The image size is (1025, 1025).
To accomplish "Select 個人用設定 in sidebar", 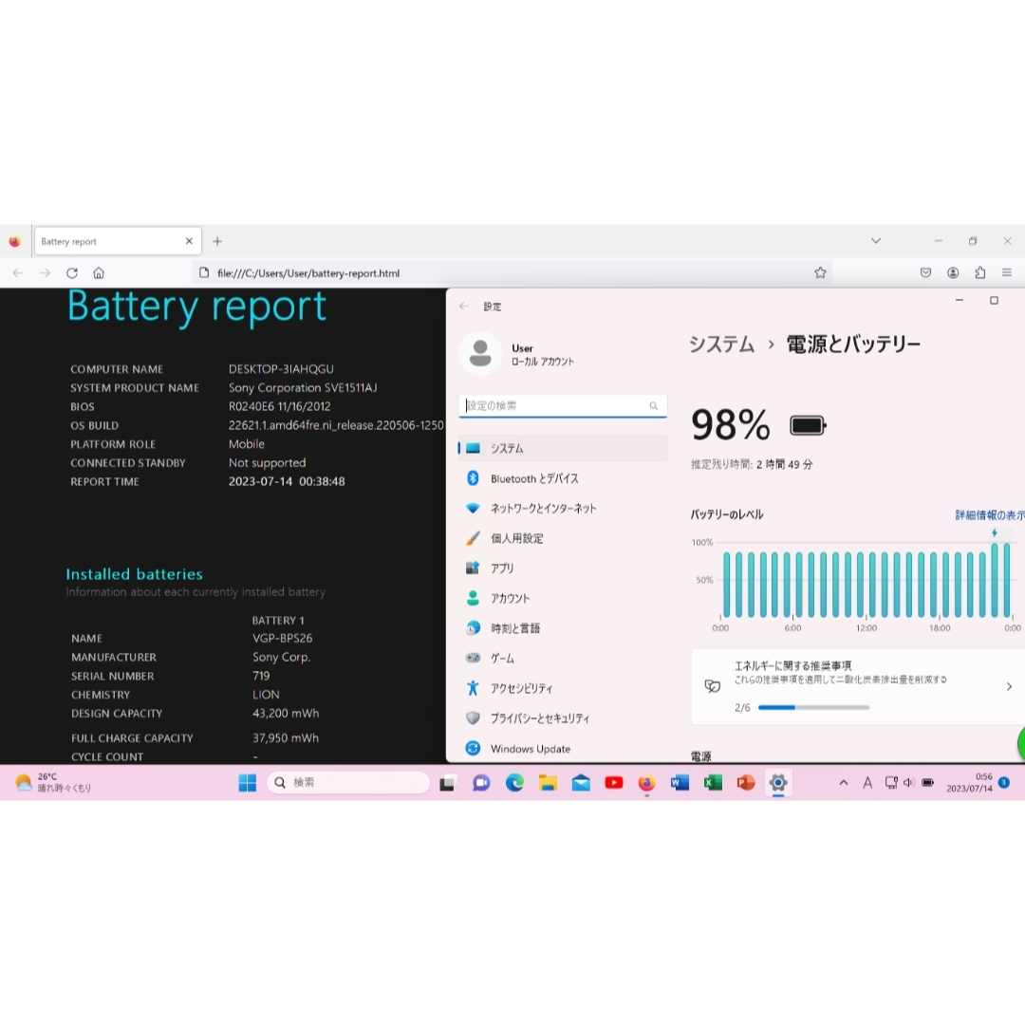I will (x=563, y=539).
